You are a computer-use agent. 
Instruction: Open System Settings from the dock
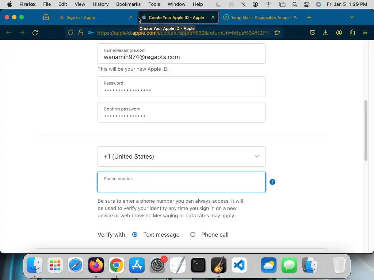(157, 265)
